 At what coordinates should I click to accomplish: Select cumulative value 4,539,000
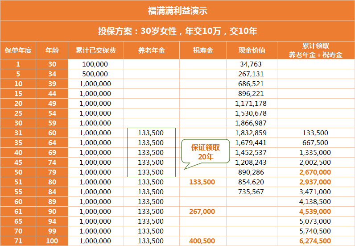pyautogui.click(x=315, y=212)
